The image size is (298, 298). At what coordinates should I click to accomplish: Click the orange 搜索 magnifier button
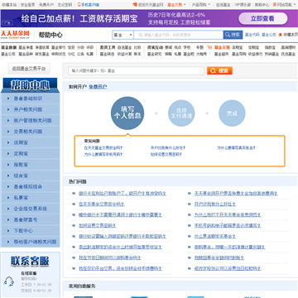(x=219, y=70)
